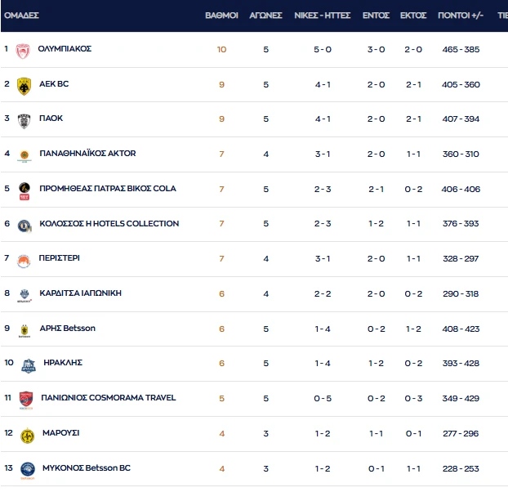Open the ΚΑΡΔΙΤΣΑ ΙΑΠΩΝΙΚΗ team page
The width and height of the screenshot is (508, 492).
coord(80,293)
